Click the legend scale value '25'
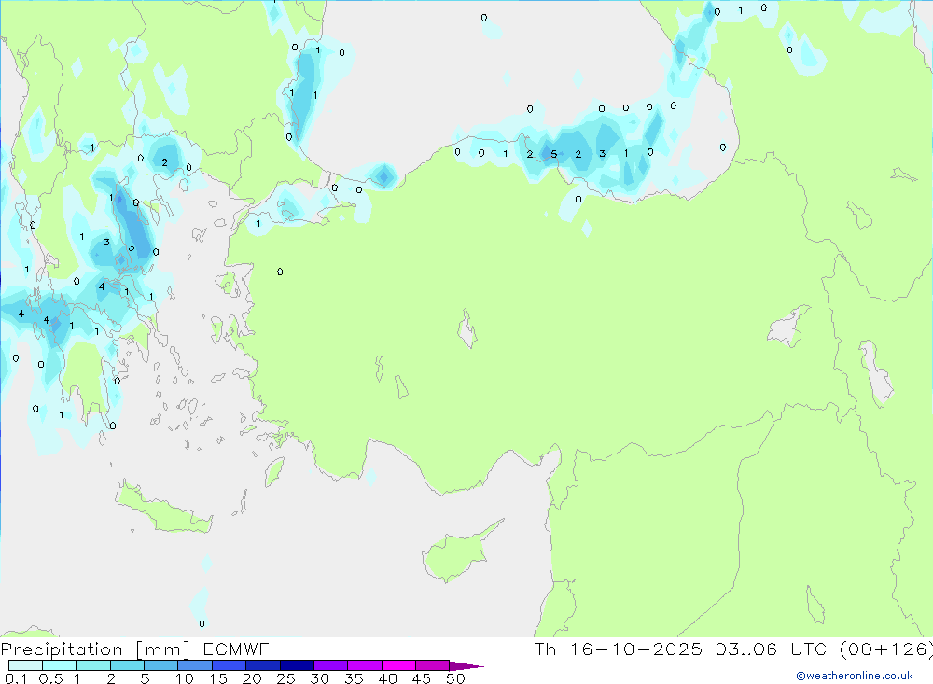933x684 pixels. pos(286,678)
